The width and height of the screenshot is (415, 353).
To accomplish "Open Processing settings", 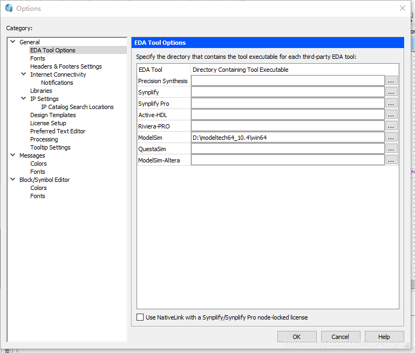I will tap(44, 139).
